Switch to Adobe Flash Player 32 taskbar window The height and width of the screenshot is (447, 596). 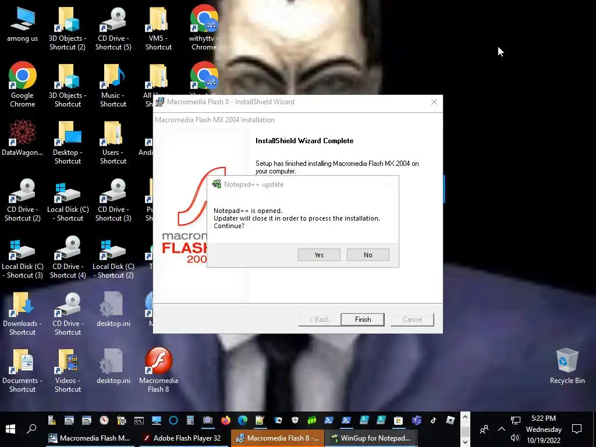(x=182, y=438)
